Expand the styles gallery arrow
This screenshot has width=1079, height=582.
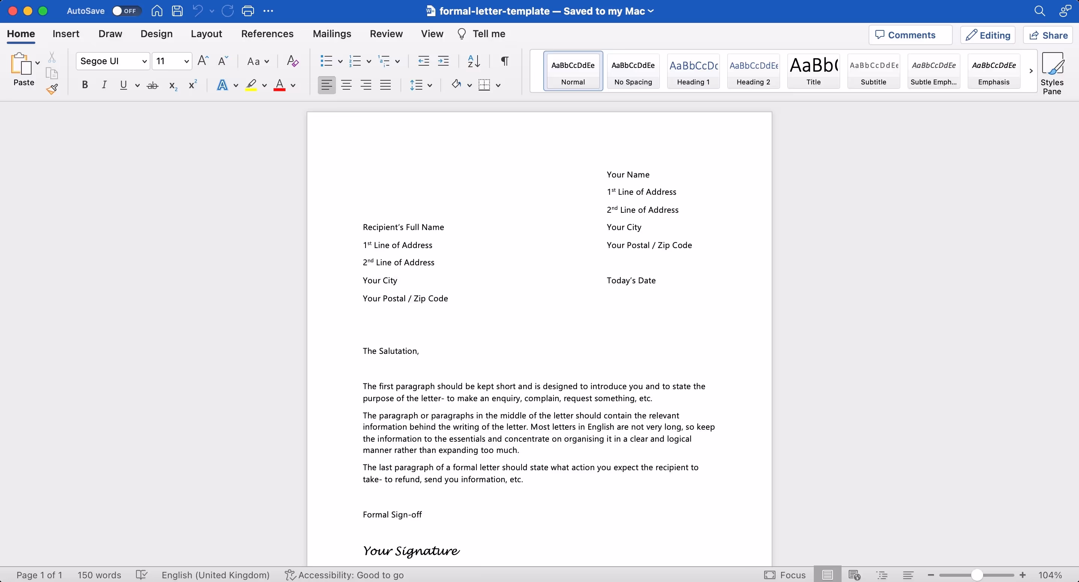[1031, 71]
